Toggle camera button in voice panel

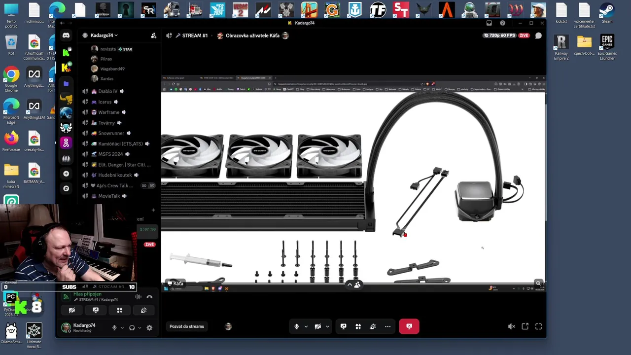(x=71, y=310)
